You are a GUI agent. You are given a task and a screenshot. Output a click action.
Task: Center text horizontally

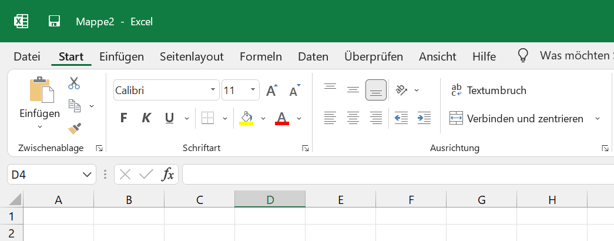tap(353, 118)
